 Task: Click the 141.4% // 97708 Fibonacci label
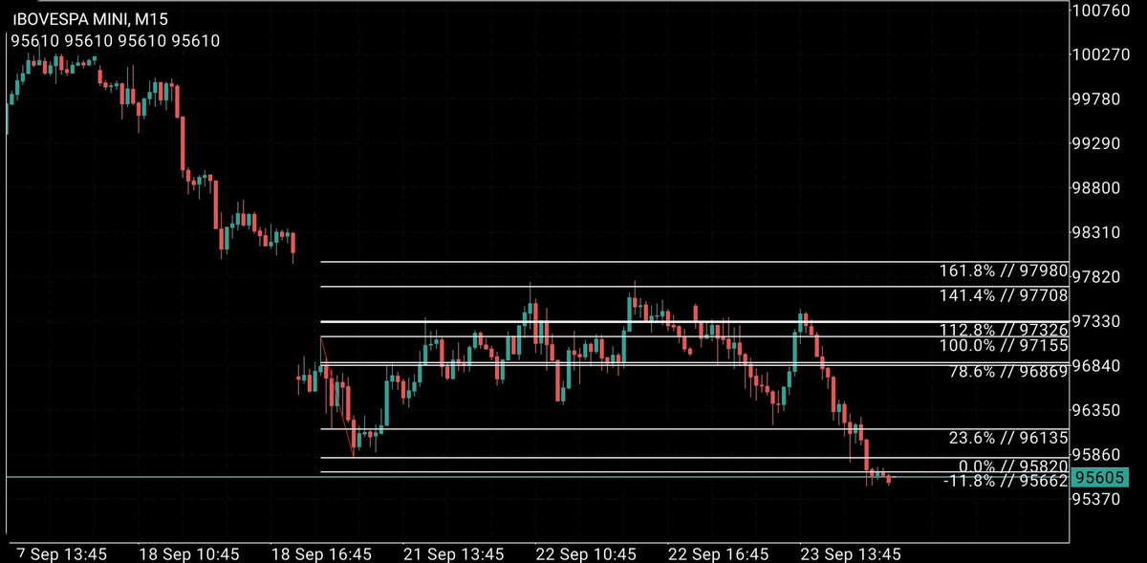tap(1006, 296)
